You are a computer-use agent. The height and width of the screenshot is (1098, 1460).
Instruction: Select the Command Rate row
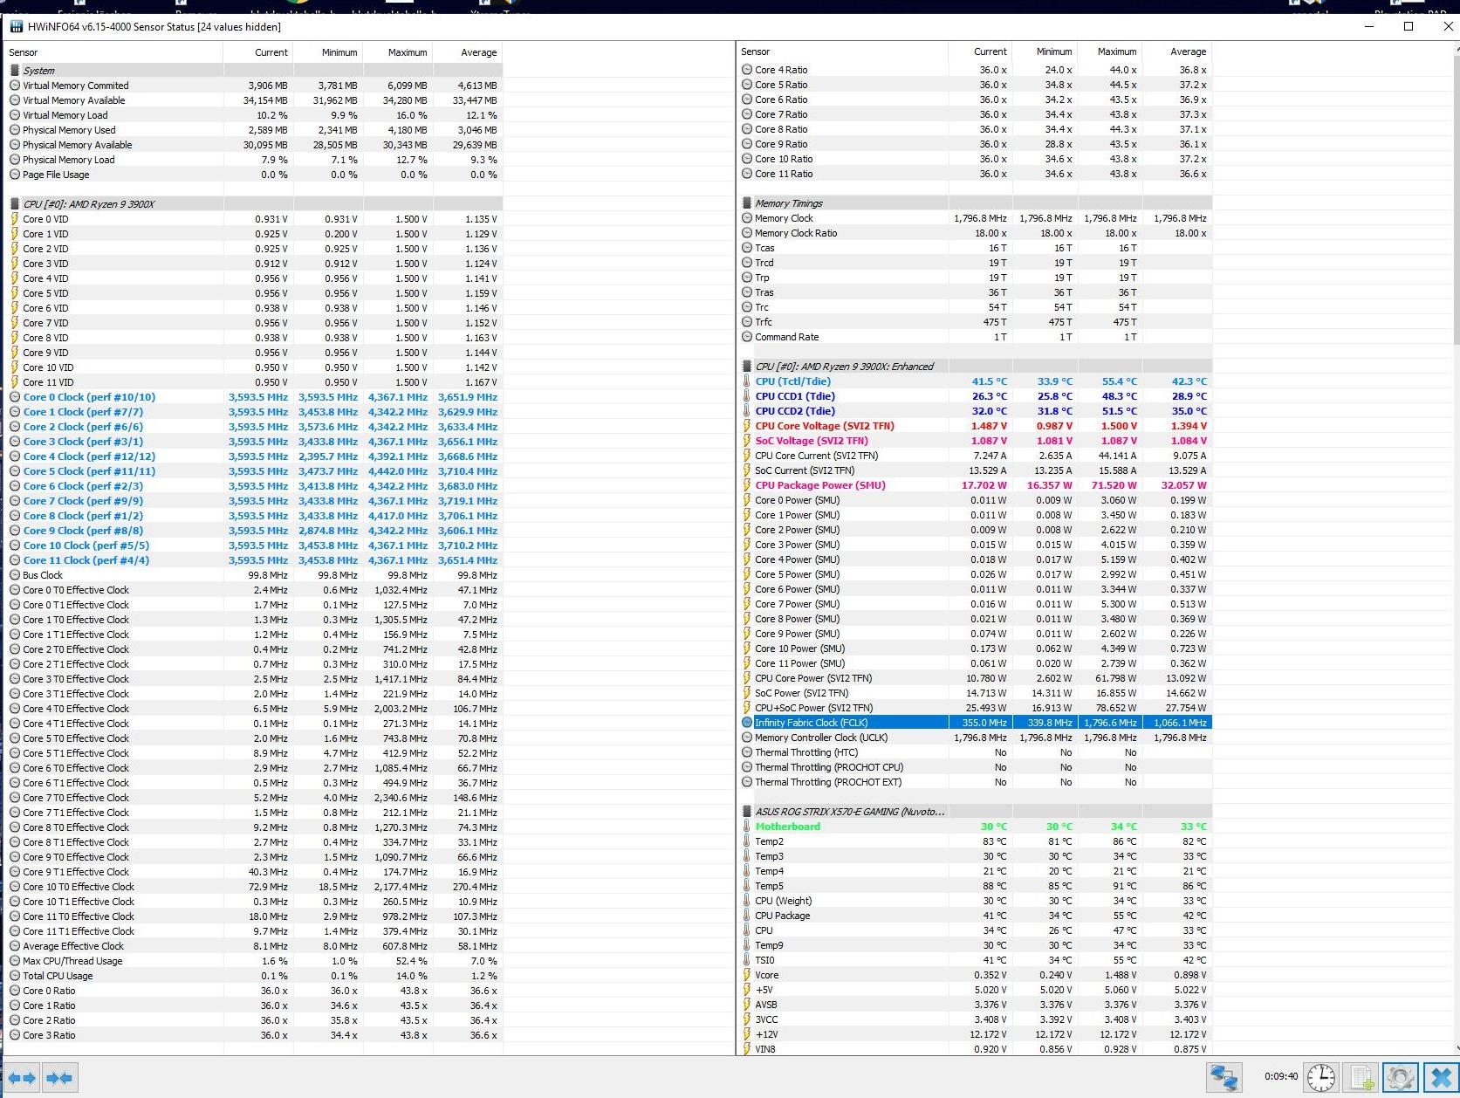[975, 337]
